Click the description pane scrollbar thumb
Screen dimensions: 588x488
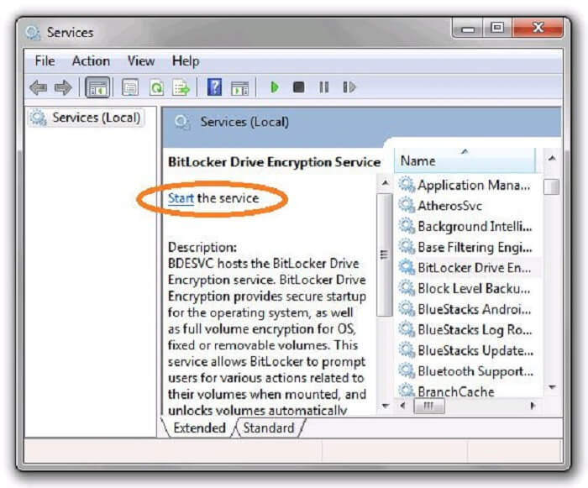[x=384, y=255]
